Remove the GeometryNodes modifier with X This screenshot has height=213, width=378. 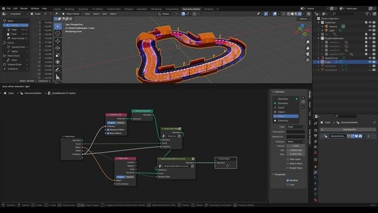[x=369, y=136]
